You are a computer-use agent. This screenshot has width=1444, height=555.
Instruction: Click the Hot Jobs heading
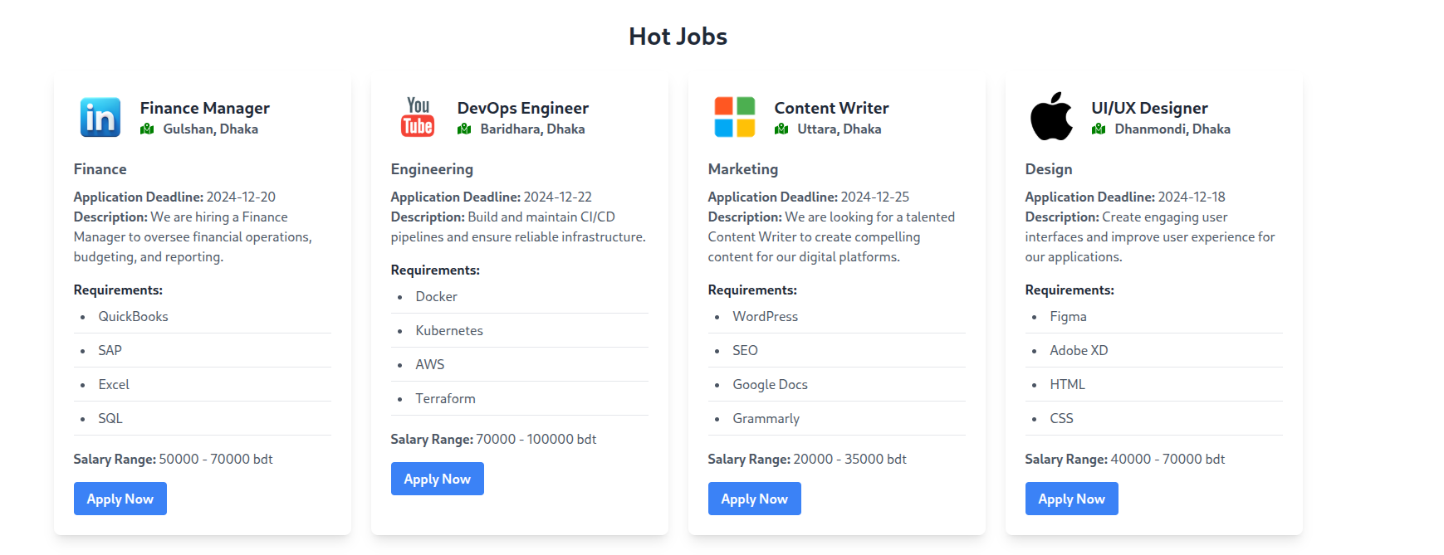point(678,37)
